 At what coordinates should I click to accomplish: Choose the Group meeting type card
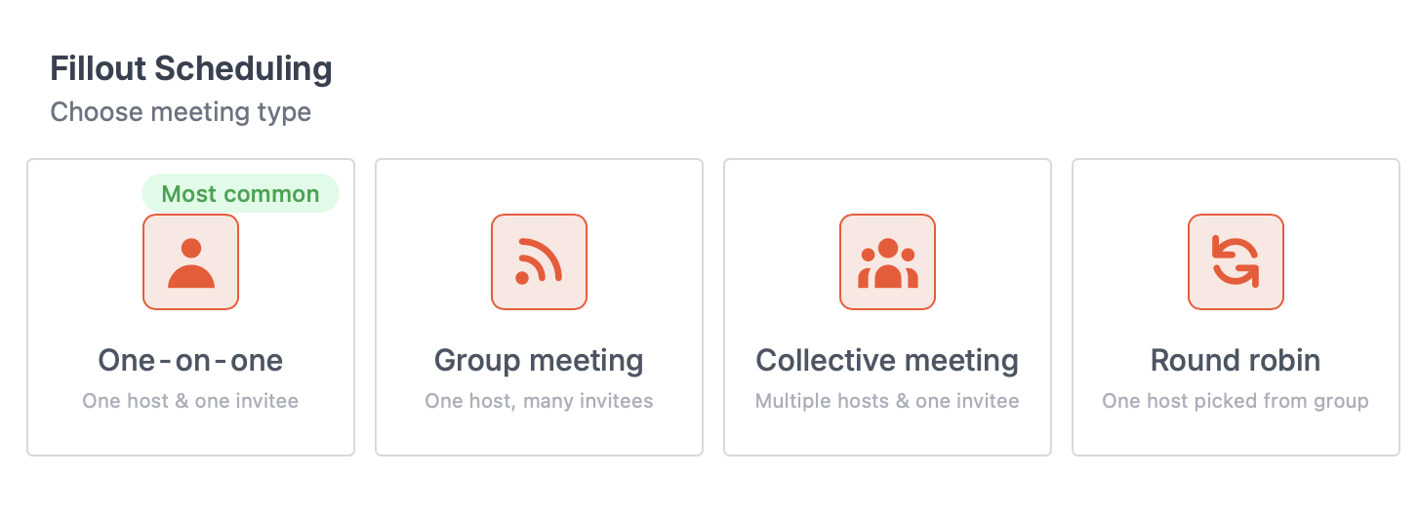539,307
